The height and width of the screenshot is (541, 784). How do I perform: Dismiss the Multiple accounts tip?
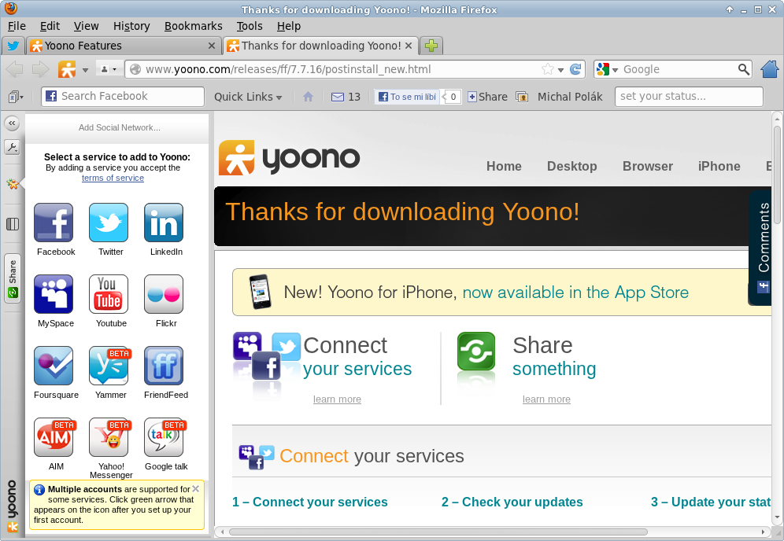tap(195, 488)
